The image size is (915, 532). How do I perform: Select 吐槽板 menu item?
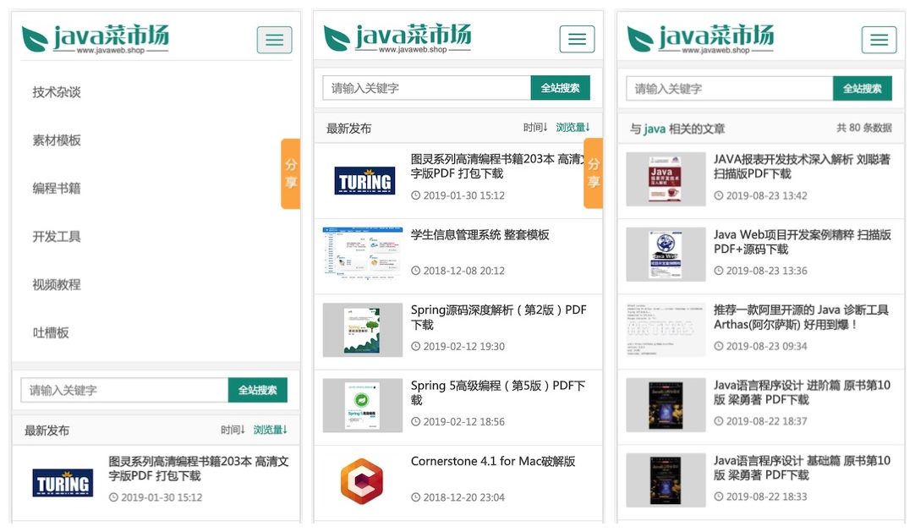tap(51, 332)
